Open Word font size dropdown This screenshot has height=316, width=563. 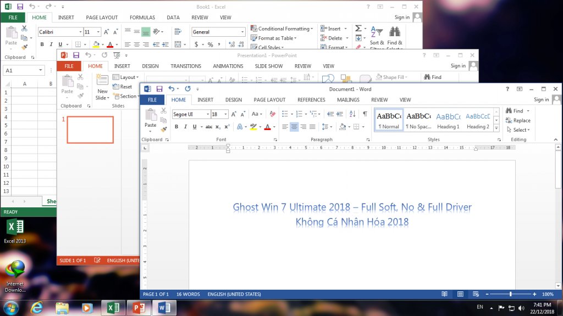225,114
